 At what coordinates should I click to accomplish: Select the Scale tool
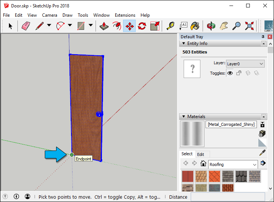coord(155,26)
